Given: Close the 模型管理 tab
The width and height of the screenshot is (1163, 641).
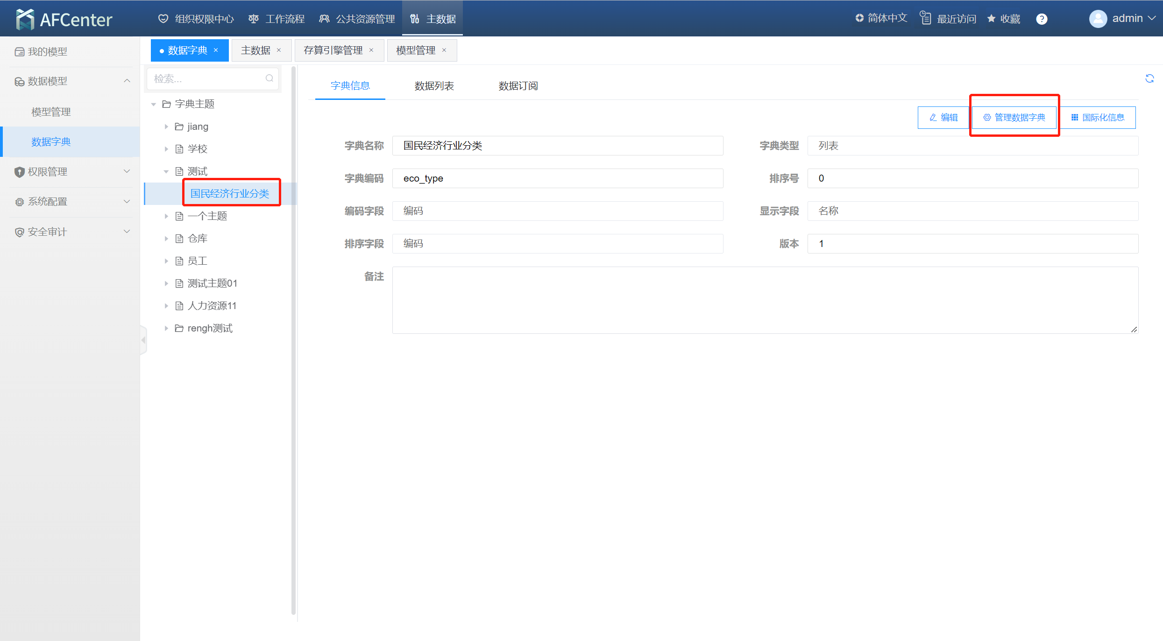Looking at the screenshot, I should point(444,50).
